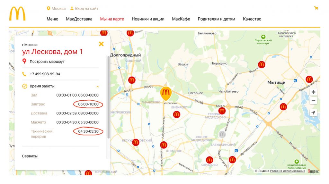Go to the Качество menu item
Viewport: 329px width, 184px height.
click(252, 19)
